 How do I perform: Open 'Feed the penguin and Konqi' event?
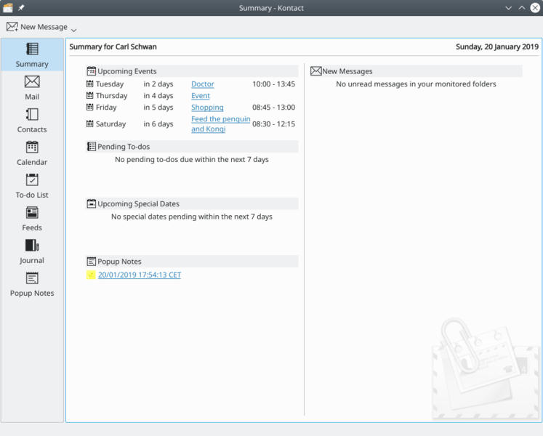pos(220,124)
